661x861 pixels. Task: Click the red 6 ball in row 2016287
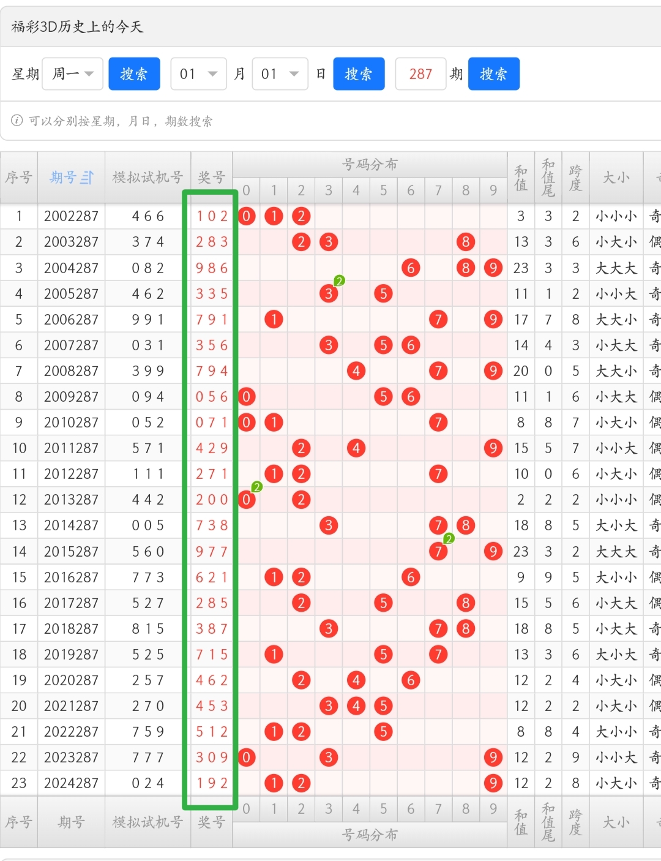[411, 577]
